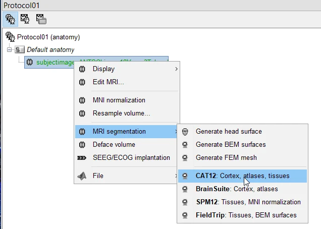The height and width of the screenshot is (229, 321).
Task: Switch to functional data by subjects view
Action: [25, 20]
